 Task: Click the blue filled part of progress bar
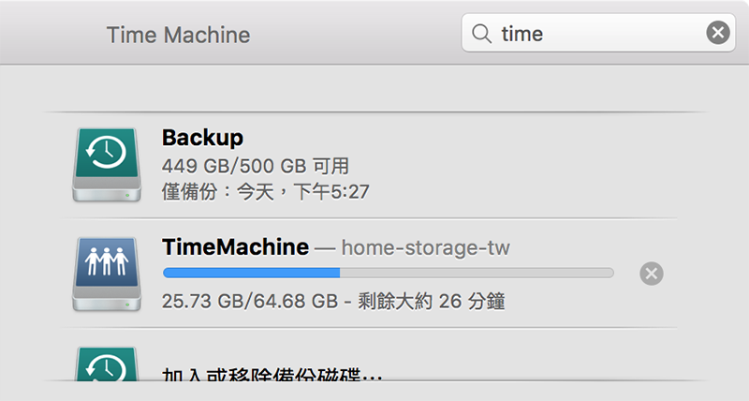pos(251,273)
